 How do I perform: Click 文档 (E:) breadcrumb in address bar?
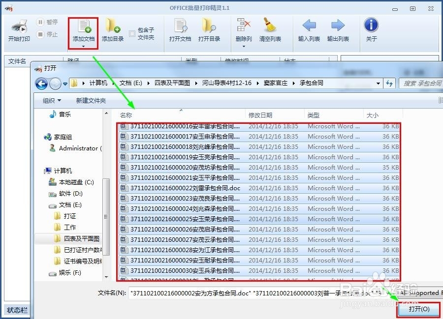[x=130, y=83]
